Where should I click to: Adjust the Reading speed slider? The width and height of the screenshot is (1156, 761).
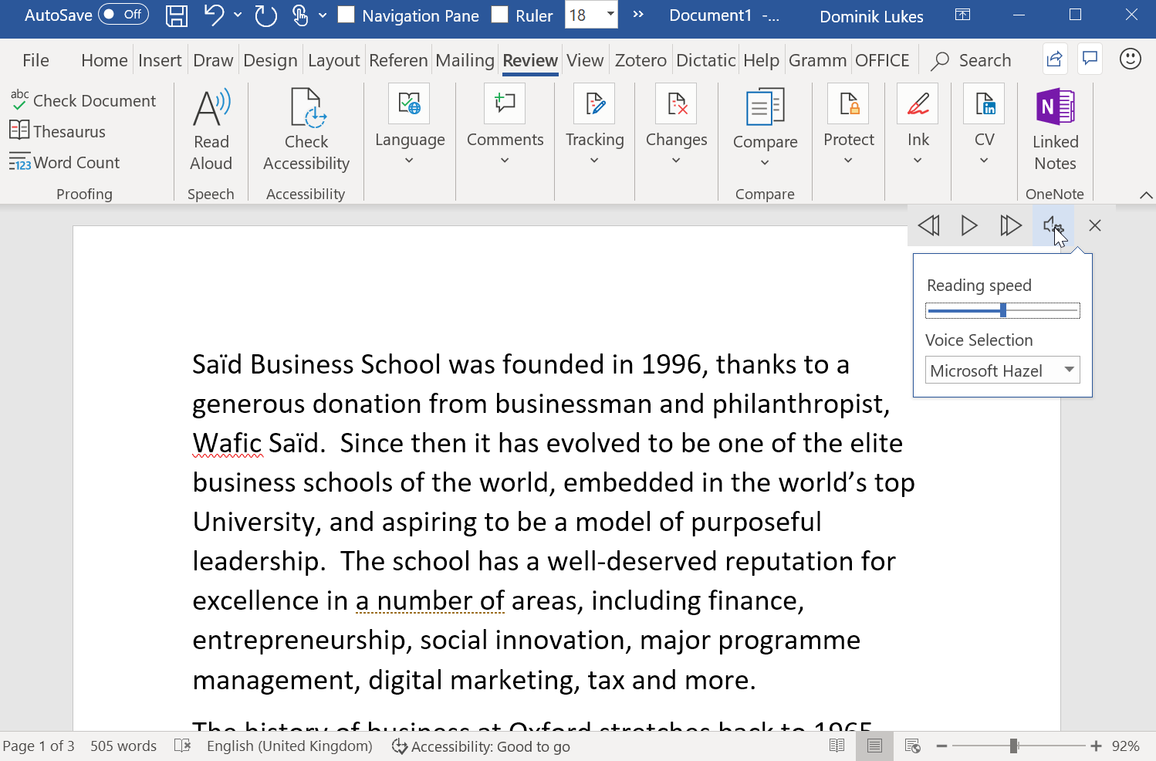[x=1002, y=310]
